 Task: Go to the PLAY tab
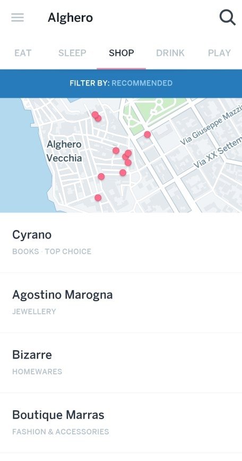[219, 53]
